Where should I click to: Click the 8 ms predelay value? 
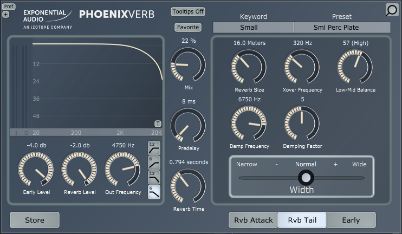(x=189, y=101)
